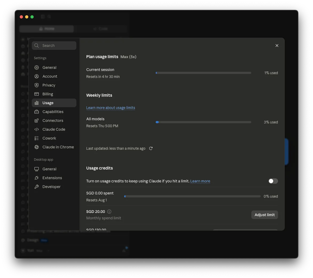Click Learn more link for usage credits
This screenshot has width=313, height=278.
point(200,181)
